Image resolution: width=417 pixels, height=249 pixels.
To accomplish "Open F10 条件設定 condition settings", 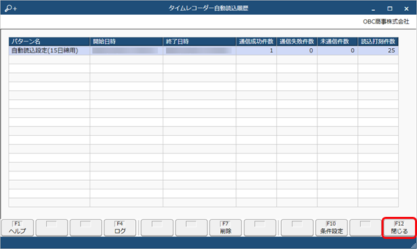I will pyautogui.click(x=331, y=228).
